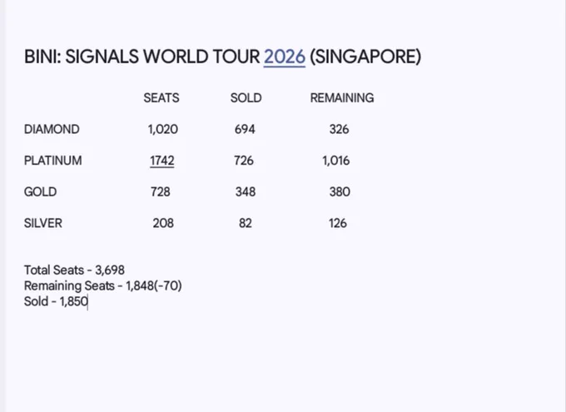
Task: Click the Gold sold value 348
Action: (x=246, y=191)
